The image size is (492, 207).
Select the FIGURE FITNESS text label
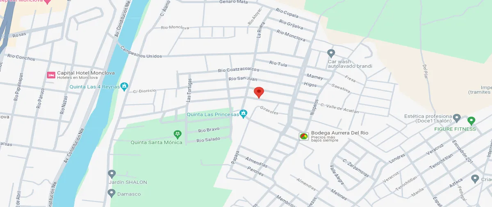pos(456,129)
